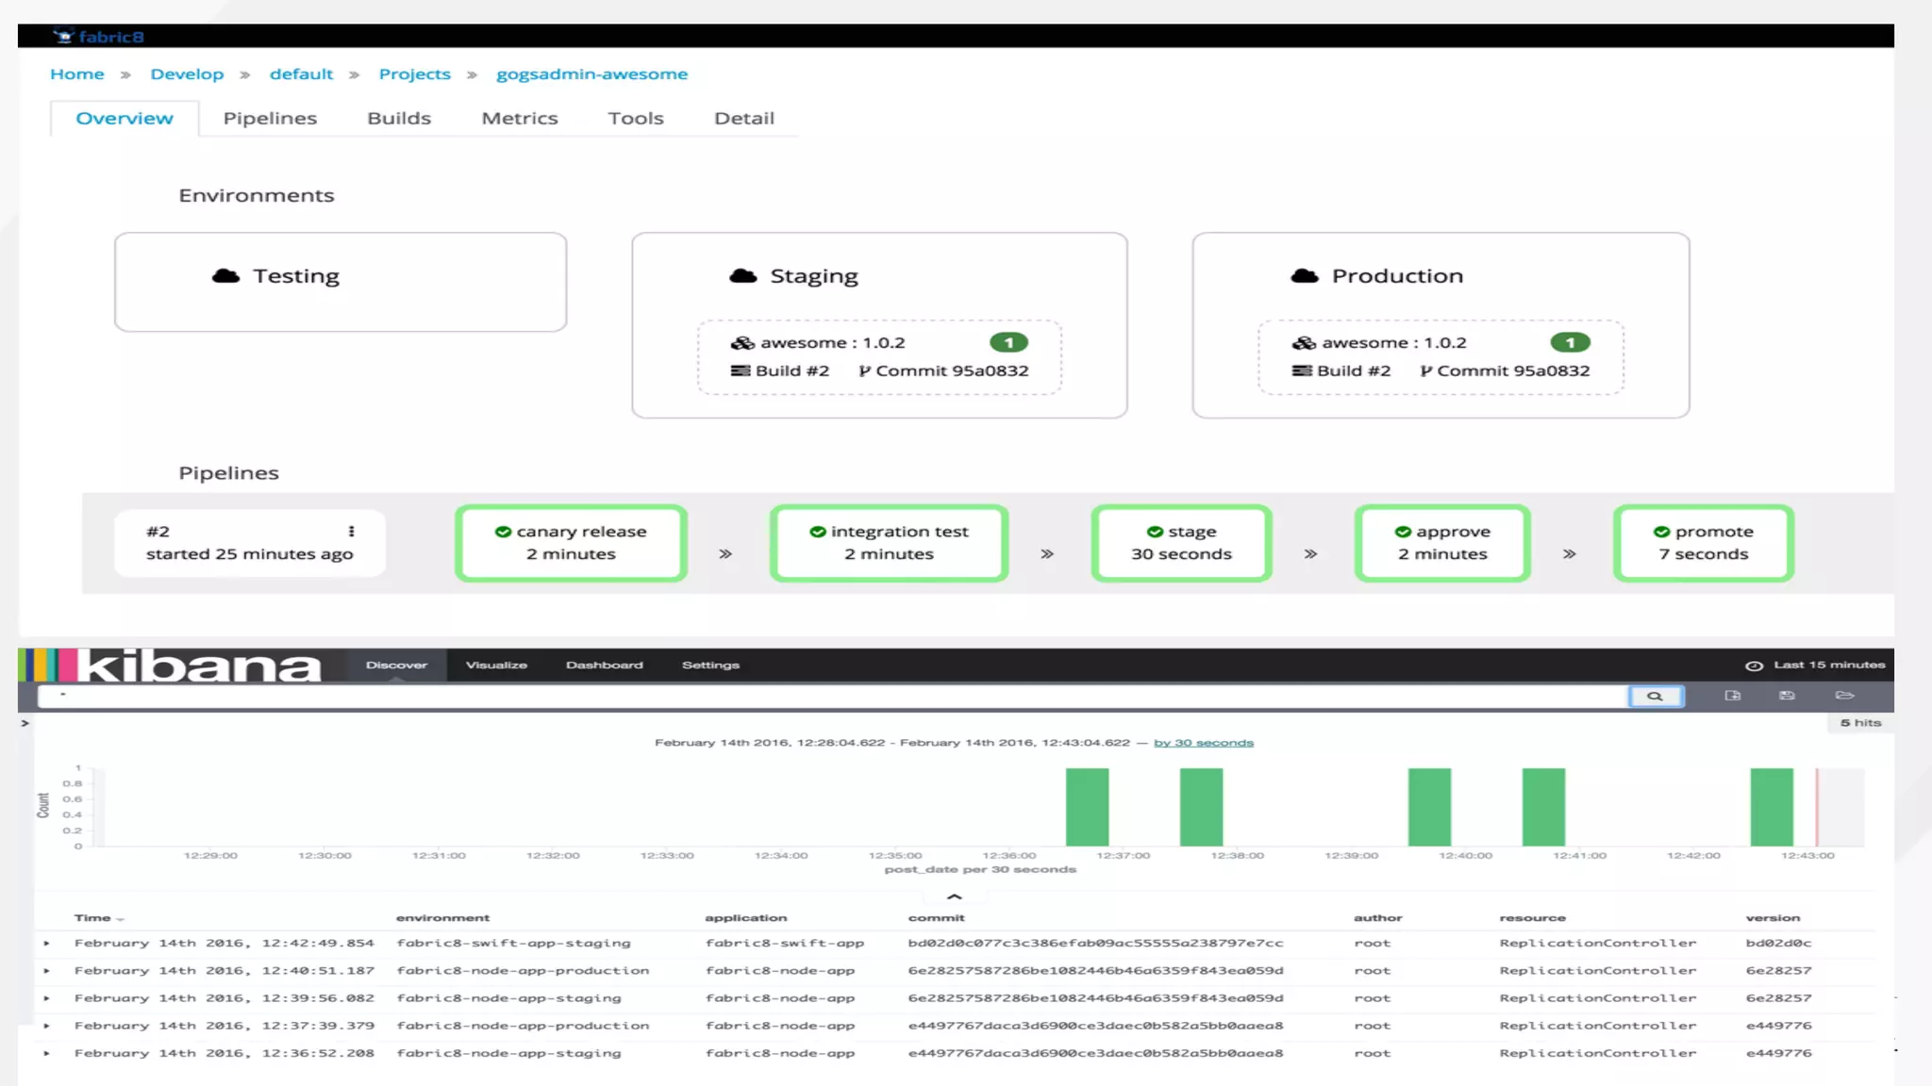Open the Visualize tab in Kibana

click(x=496, y=666)
